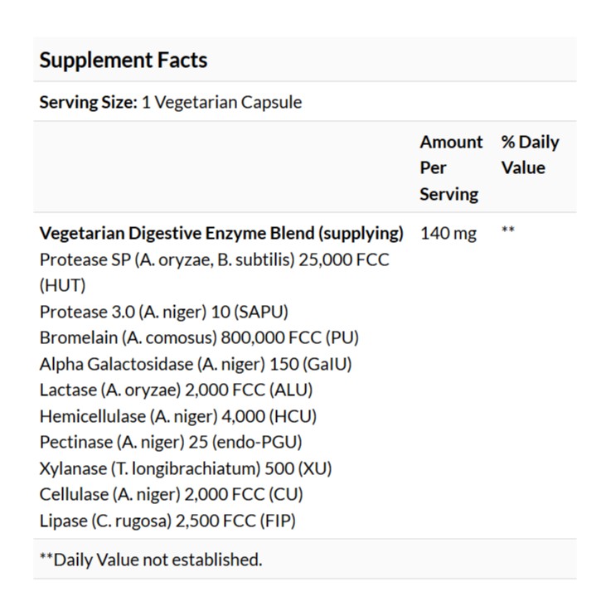
Task: Select the Bromelain 800,000 FCC (PU) line
Action: [199, 337]
